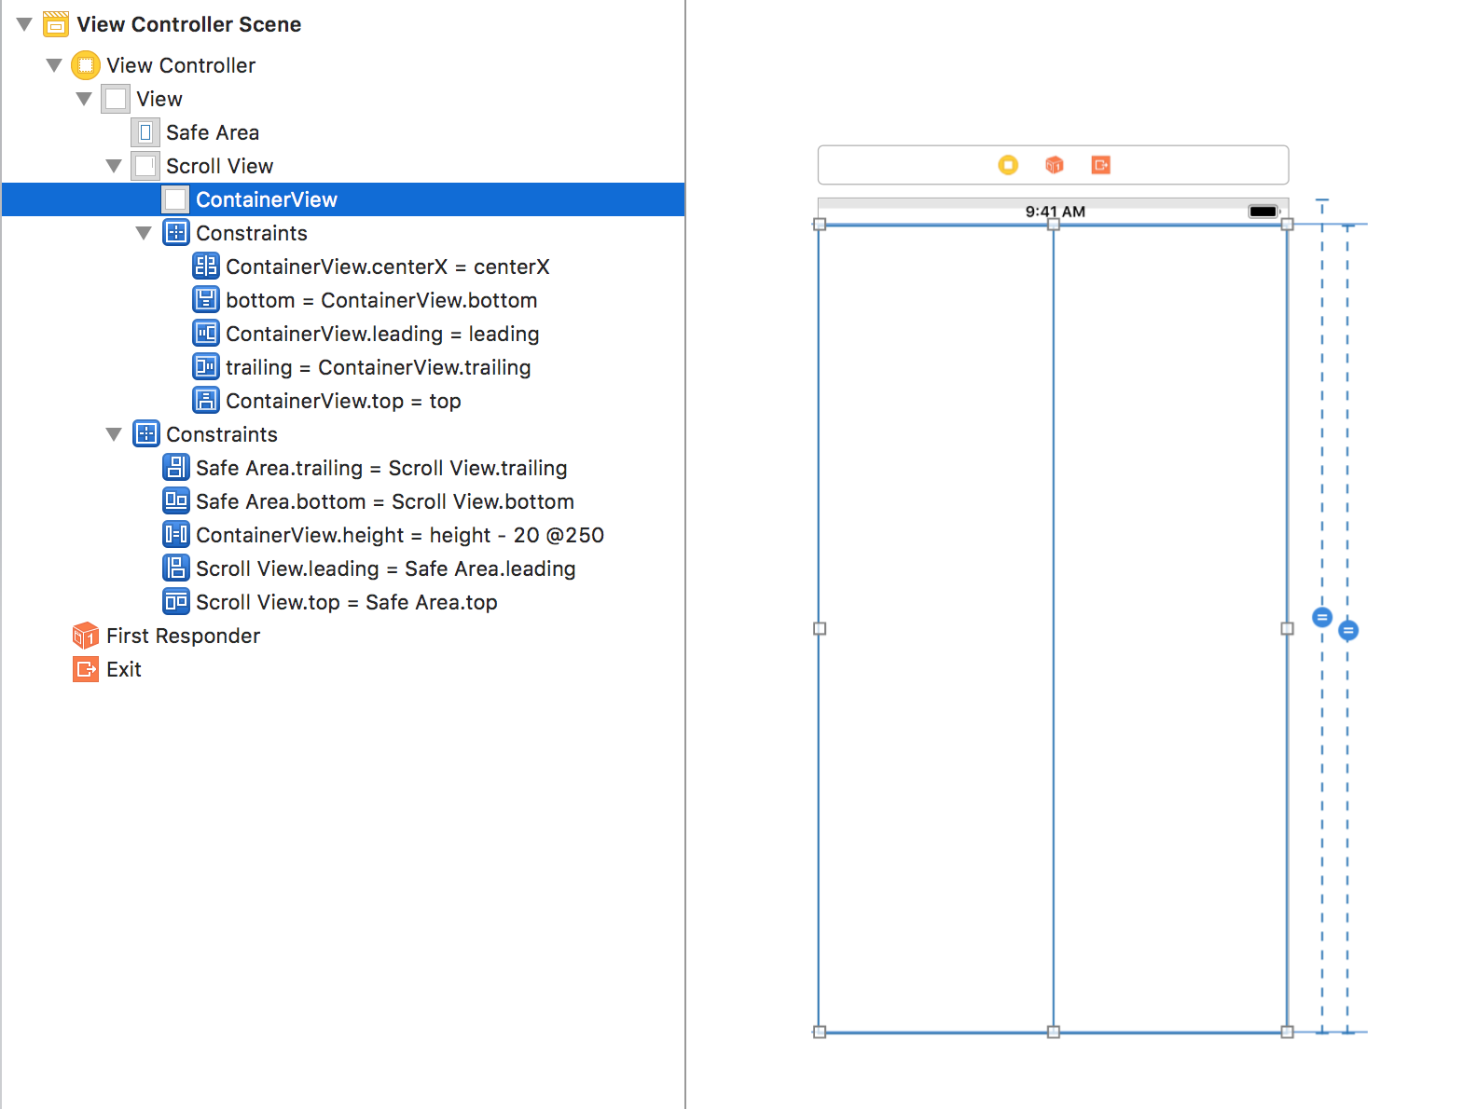Image resolution: width=1477 pixels, height=1109 pixels.
Task: Click the First Responder cube in scene dock
Action: click(x=1055, y=165)
